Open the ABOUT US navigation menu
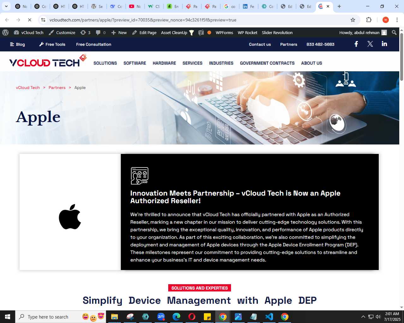404x323 pixels. point(312,63)
